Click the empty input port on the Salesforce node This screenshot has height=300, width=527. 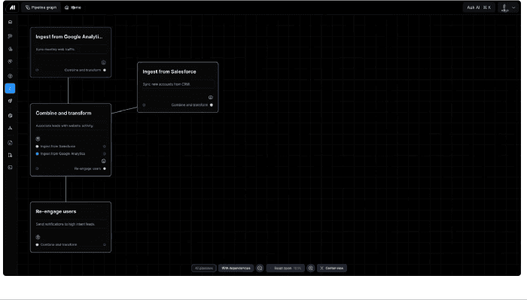tap(144, 105)
